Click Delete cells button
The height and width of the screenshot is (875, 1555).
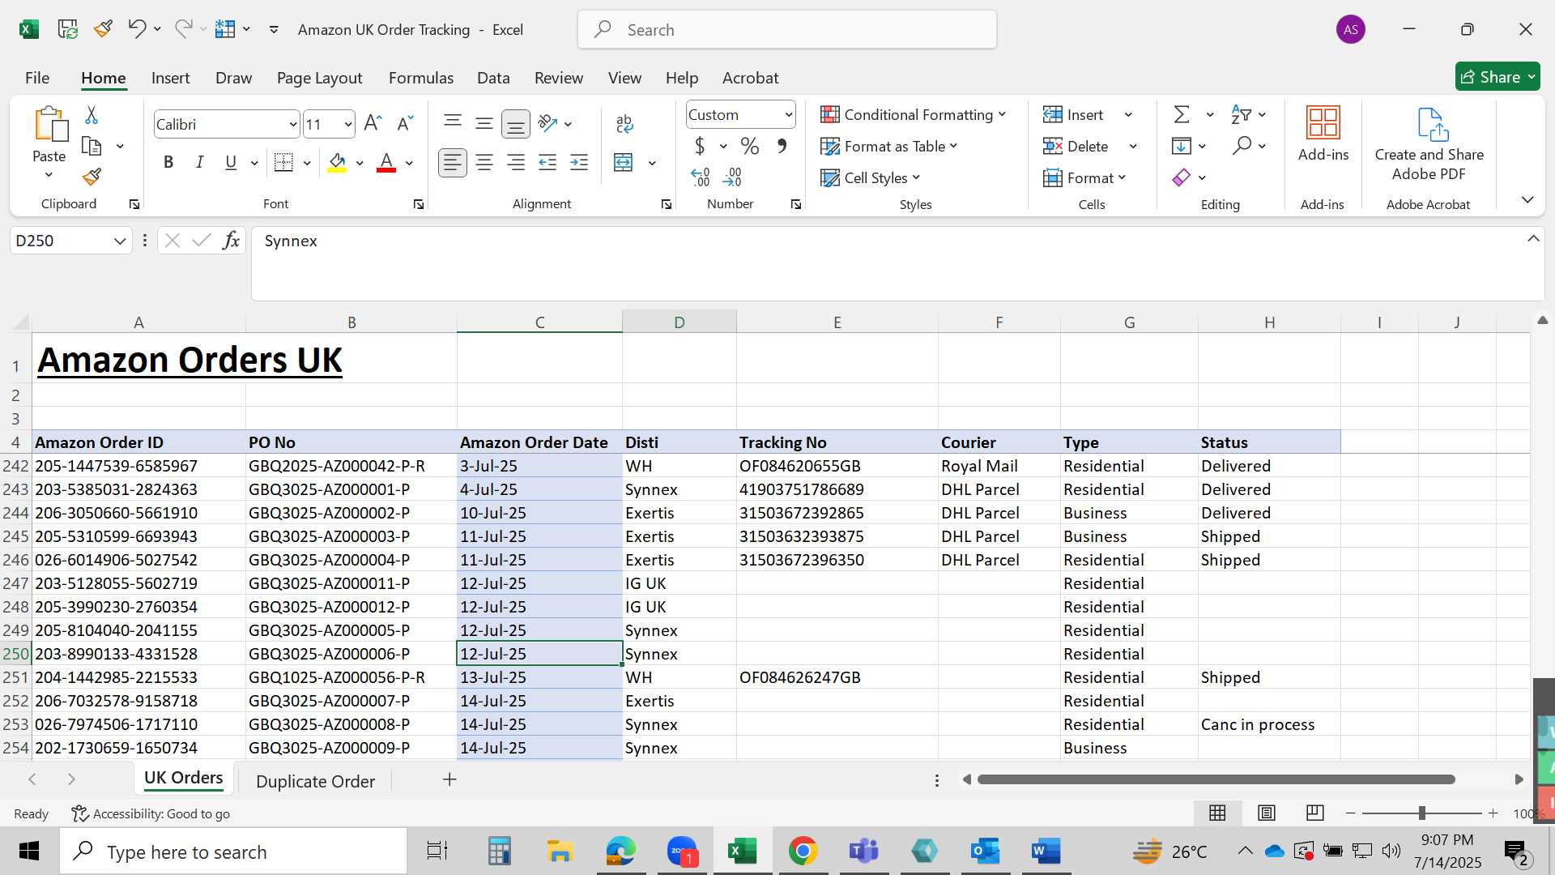click(x=1076, y=146)
